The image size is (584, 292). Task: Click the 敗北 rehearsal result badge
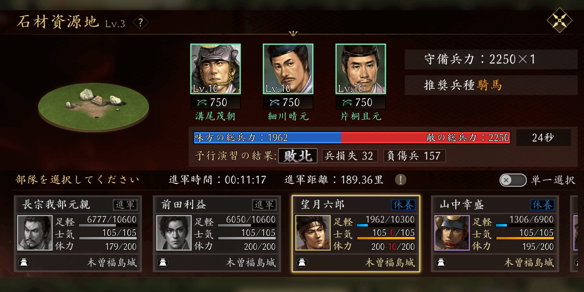tap(298, 156)
